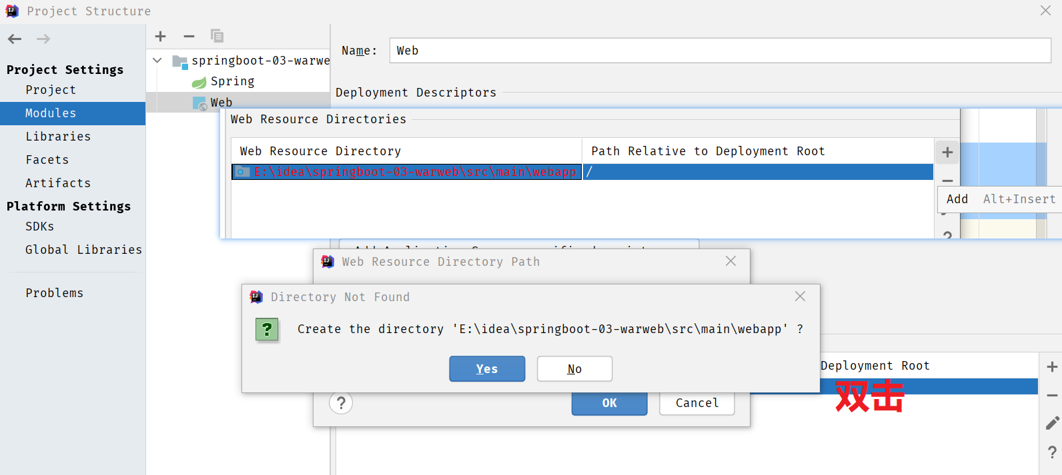Click Cancel in Web Resource Directory Path dialog
1062x475 pixels.
tap(697, 403)
